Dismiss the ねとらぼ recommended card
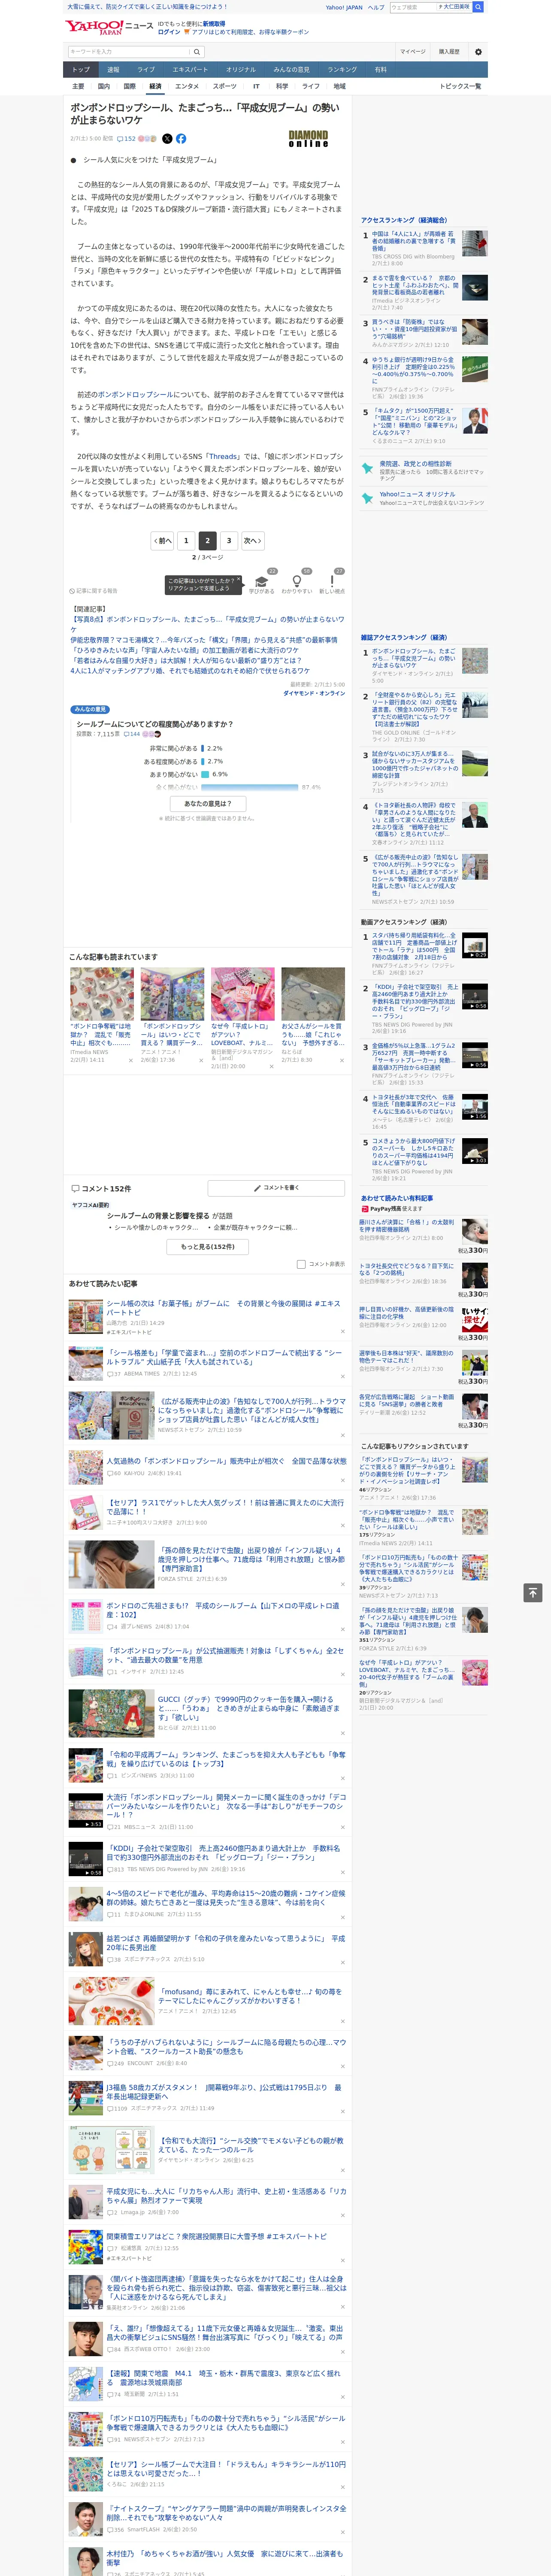The image size is (551, 2576). pyautogui.click(x=342, y=1061)
